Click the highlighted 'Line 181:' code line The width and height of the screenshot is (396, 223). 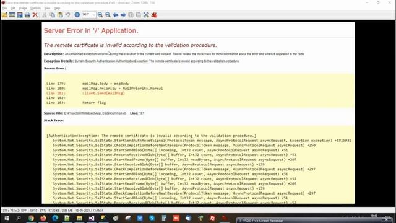(x=85, y=93)
